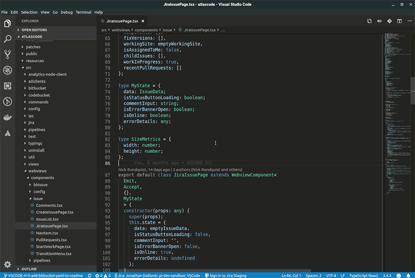The image size is (415, 278).
Task: Open the Edit menu
Action: [14, 12]
